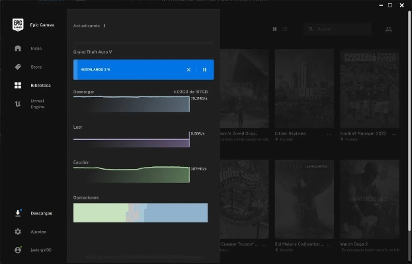The height and width of the screenshot is (264, 412).
Task: Click the Buscar search field
Action: tap(337, 29)
